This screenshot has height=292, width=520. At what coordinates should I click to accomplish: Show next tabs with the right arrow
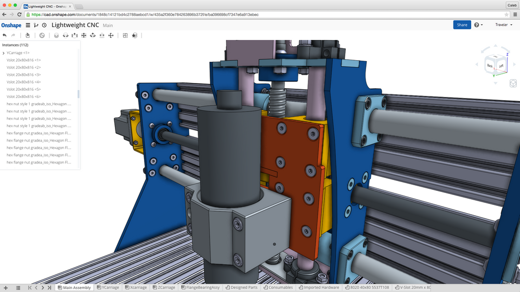click(x=43, y=288)
